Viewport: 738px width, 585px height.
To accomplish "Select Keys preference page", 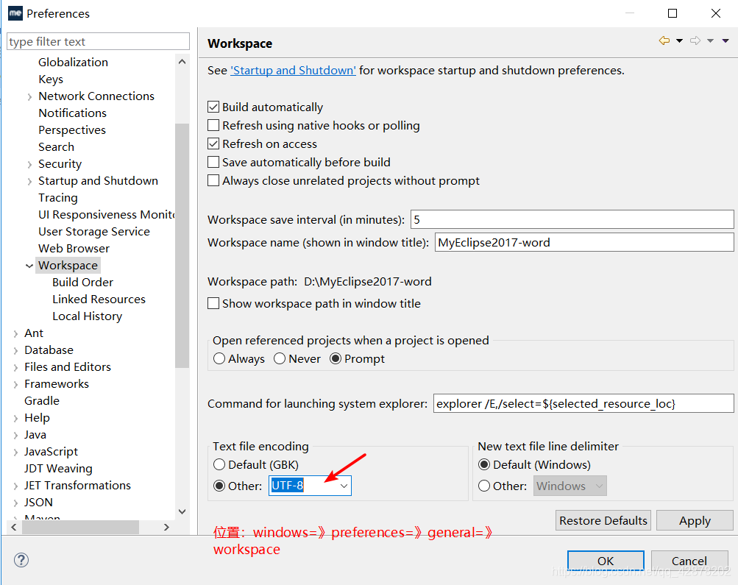I will (x=50, y=79).
